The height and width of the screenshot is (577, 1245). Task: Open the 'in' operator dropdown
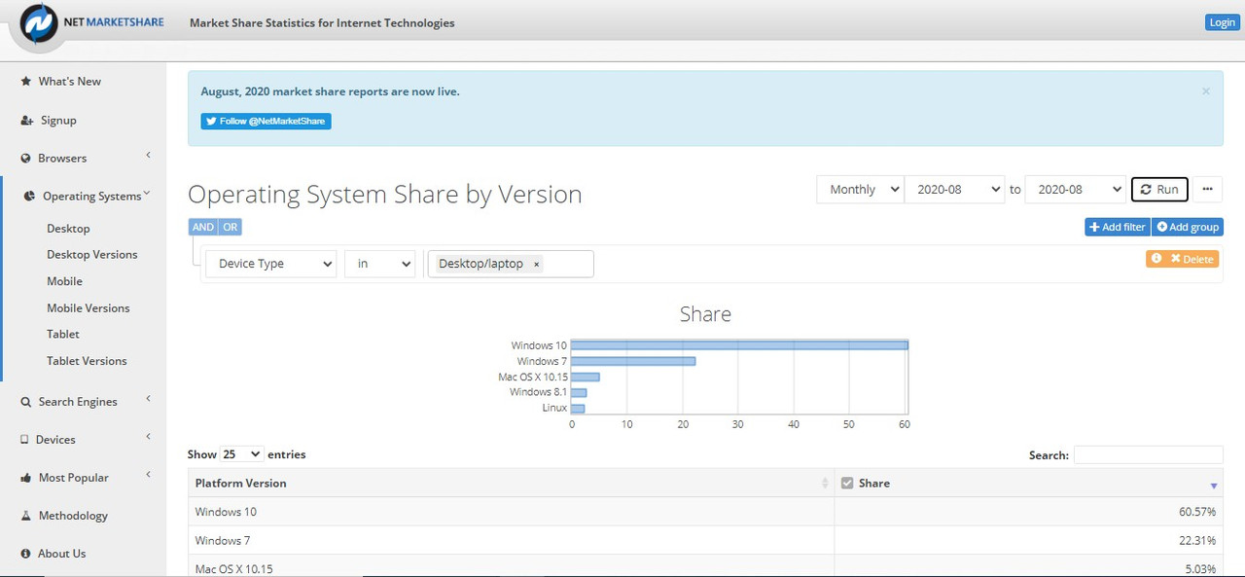(379, 264)
